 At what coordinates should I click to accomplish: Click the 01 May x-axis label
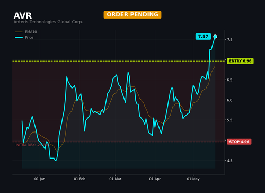[x=193, y=179]
